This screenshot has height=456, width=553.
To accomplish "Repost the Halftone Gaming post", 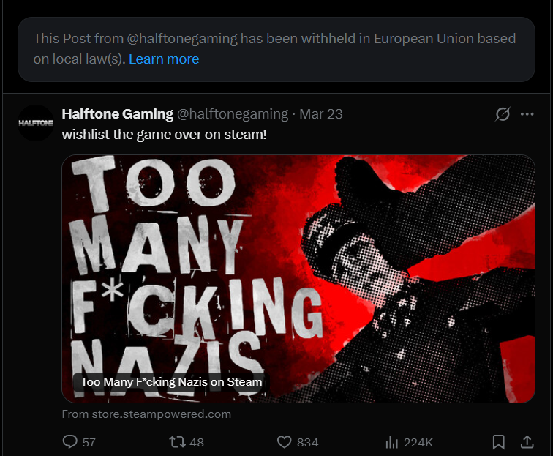I will 176,442.
